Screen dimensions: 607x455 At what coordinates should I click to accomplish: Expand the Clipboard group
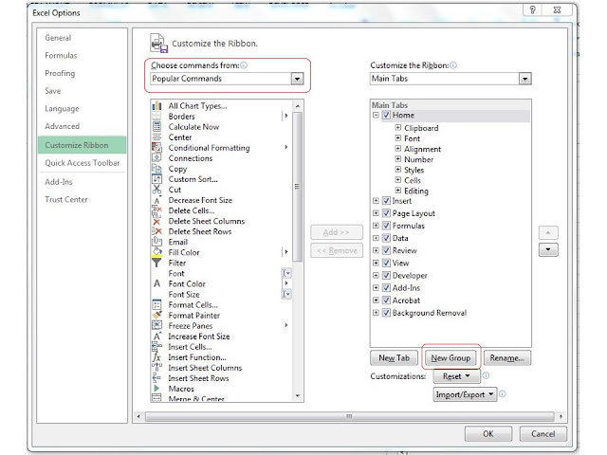[398, 127]
